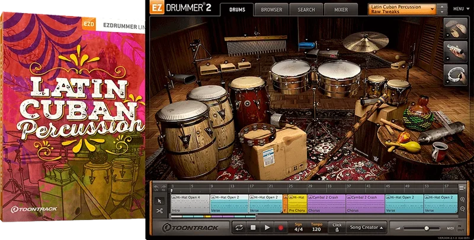Image resolution: width=474 pixels, height=240 pixels.
Task: Click the handheld tambourine thumbnail
Action: pos(455,74)
